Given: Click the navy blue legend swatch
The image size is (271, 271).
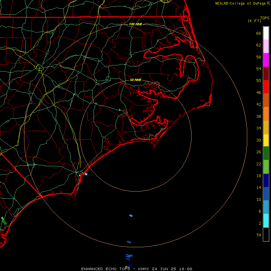Looking at the screenshot, I should (x=266, y=180).
